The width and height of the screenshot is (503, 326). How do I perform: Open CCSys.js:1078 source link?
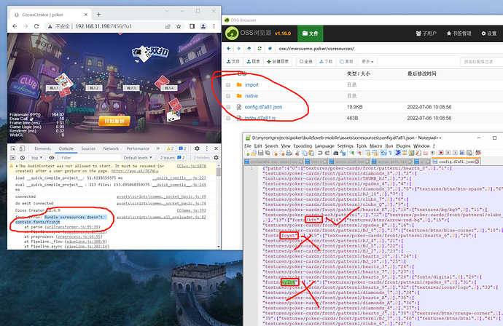click(x=191, y=166)
